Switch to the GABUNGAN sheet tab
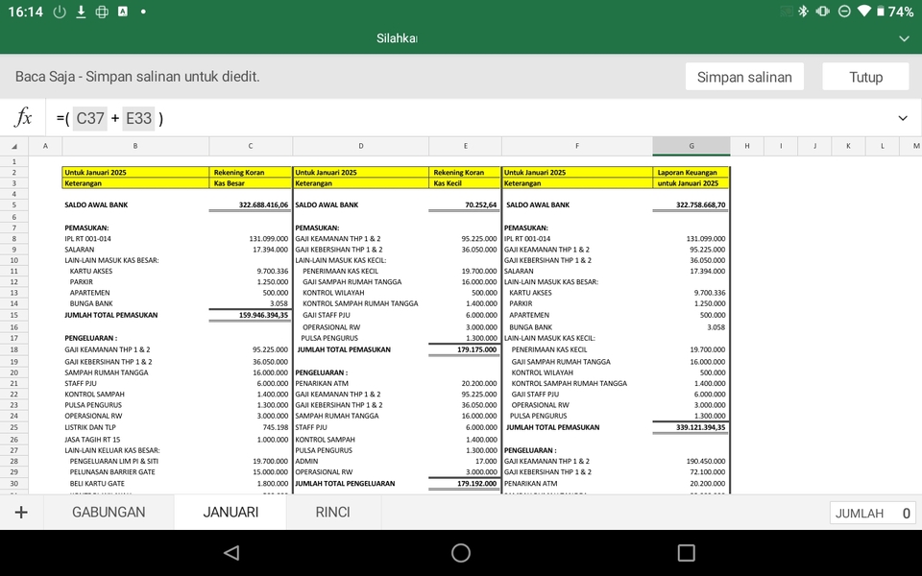The image size is (922, 576). 109,513
